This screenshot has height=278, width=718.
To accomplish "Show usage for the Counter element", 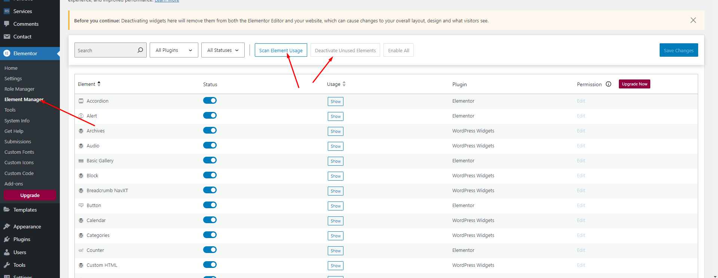I will [x=336, y=251].
